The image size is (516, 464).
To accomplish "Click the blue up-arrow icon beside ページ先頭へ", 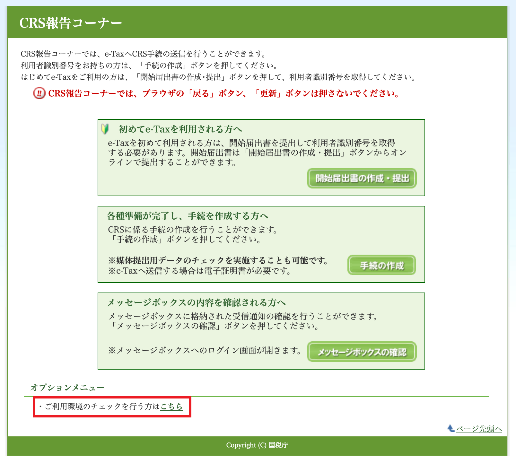I will [451, 428].
